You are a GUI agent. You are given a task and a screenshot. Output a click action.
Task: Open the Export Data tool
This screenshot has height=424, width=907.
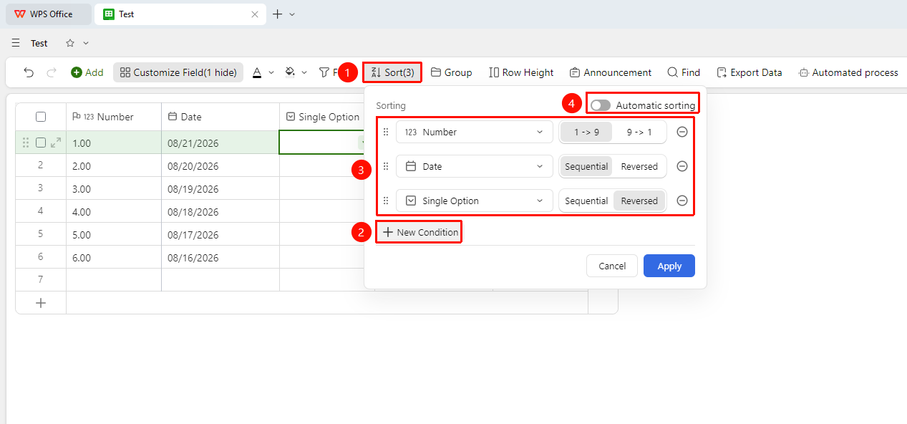[x=749, y=72]
